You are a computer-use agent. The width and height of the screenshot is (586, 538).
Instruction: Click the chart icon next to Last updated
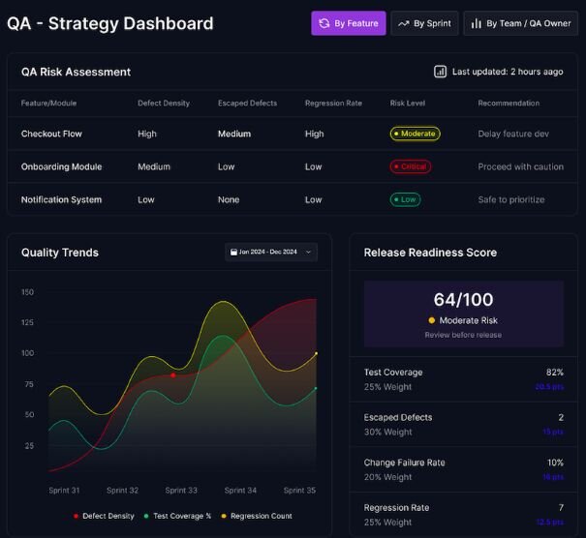(440, 72)
